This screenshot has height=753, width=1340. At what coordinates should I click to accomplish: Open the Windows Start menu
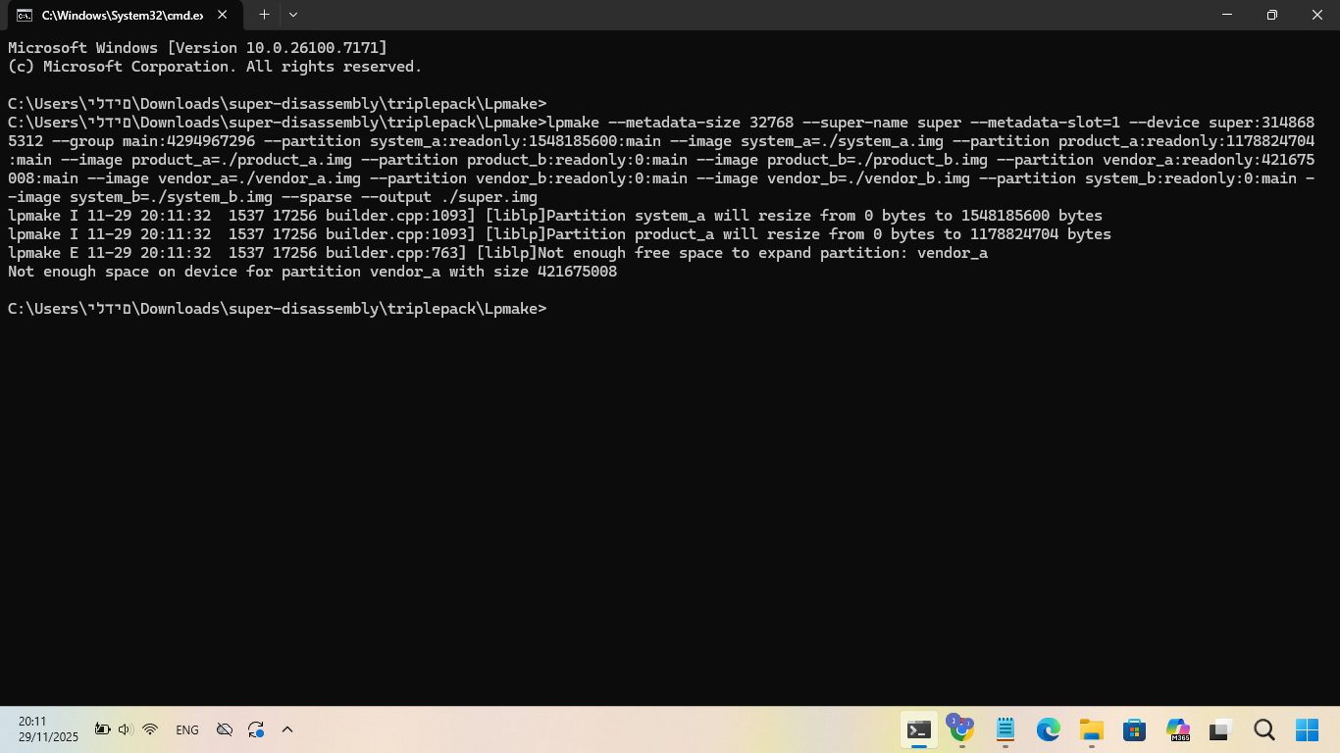[1308, 729]
